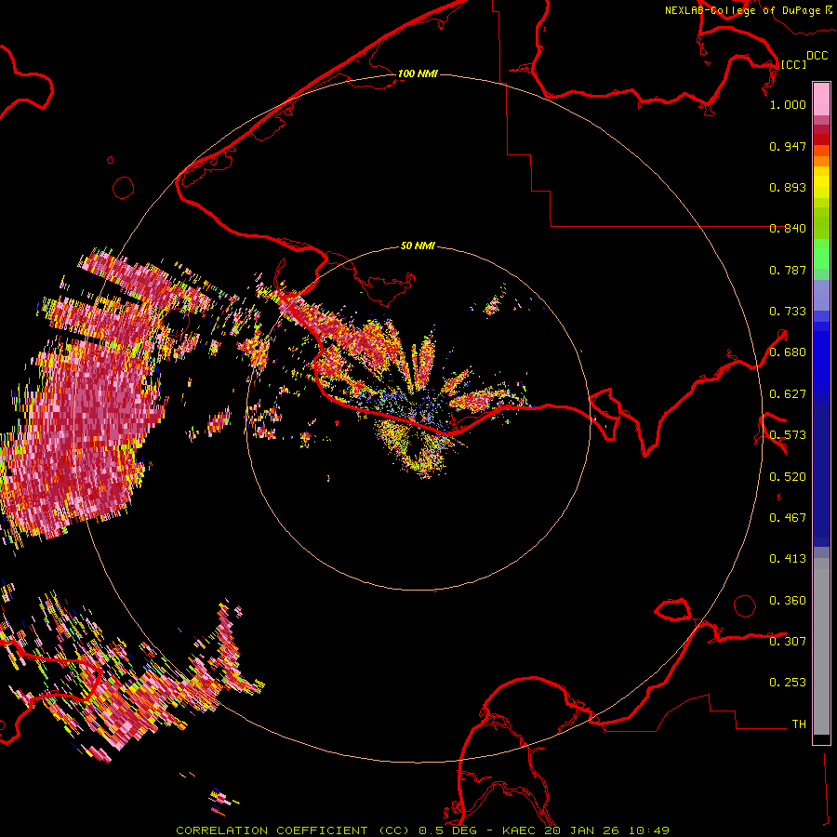Click the 0.413 legend value
The width and height of the screenshot is (837, 837).
(x=788, y=559)
